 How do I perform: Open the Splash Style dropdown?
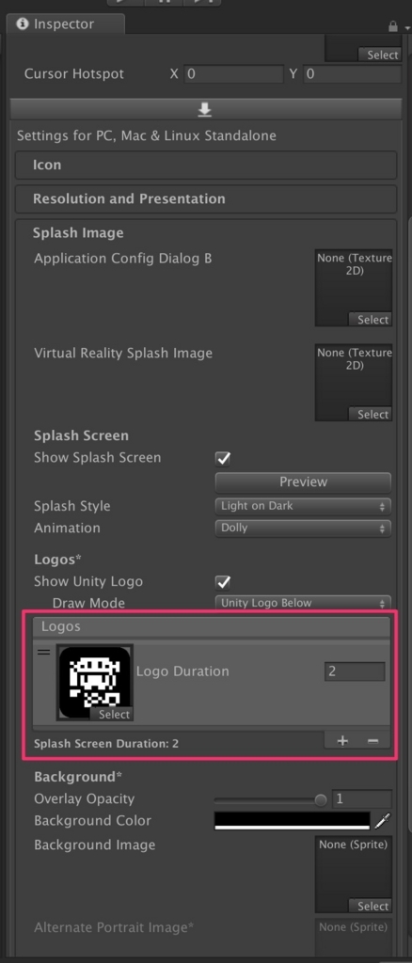coord(303,506)
